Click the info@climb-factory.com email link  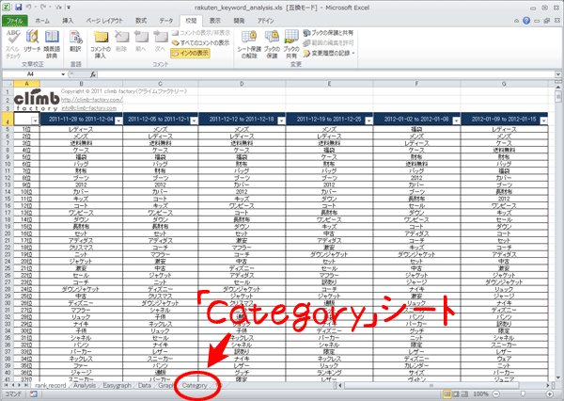(x=89, y=107)
